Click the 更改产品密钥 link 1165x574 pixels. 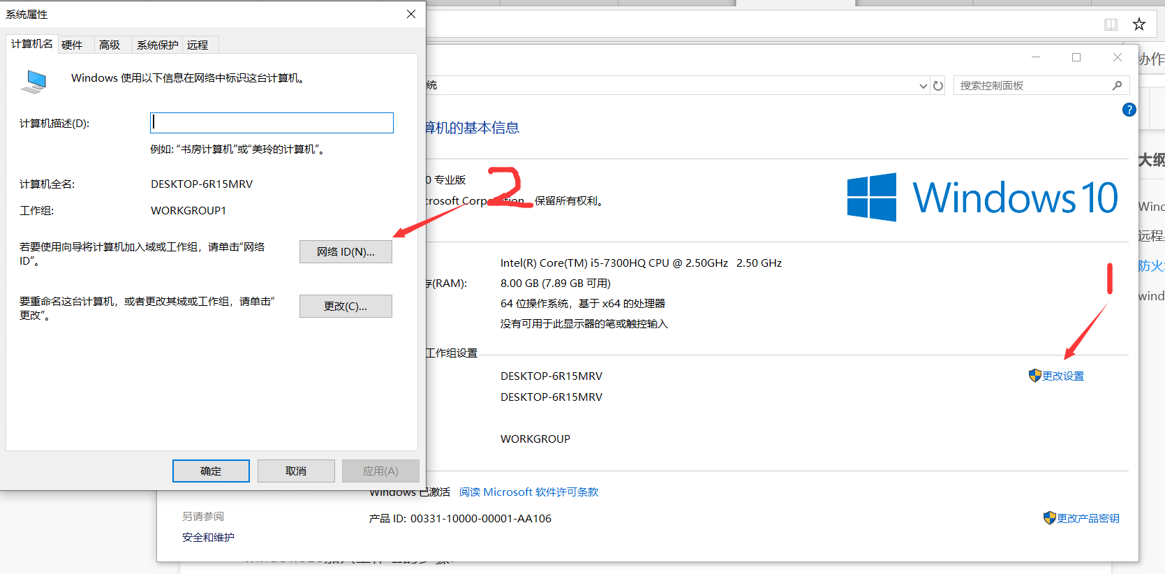pyautogui.click(x=1081, y=518)
